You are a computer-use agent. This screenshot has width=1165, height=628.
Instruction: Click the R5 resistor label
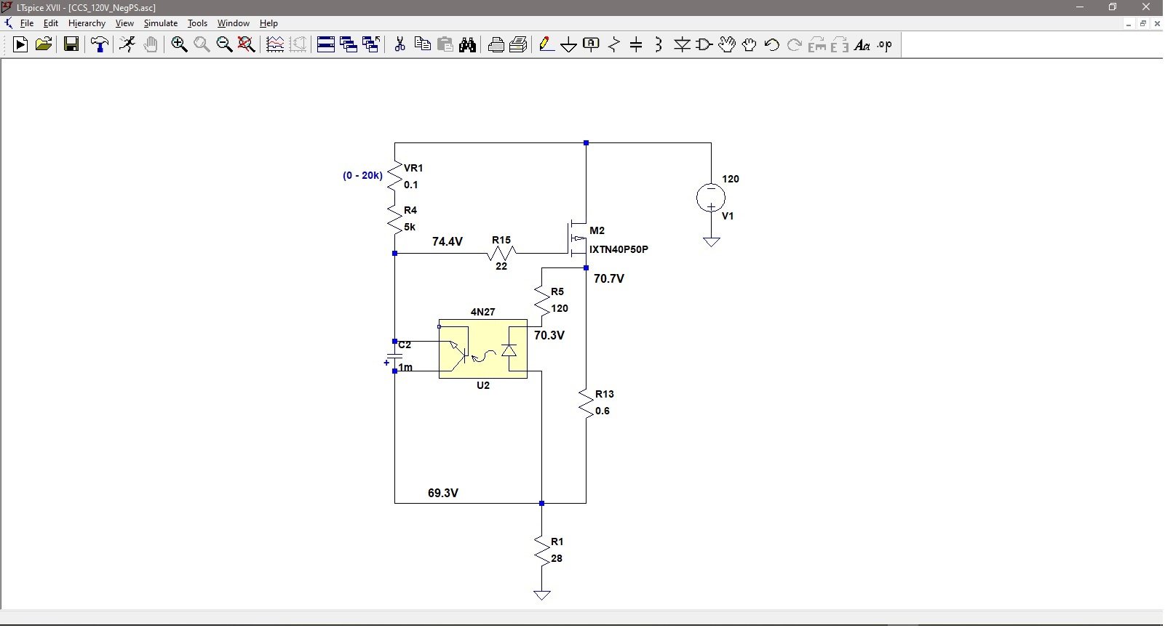[x=557, y=291]
